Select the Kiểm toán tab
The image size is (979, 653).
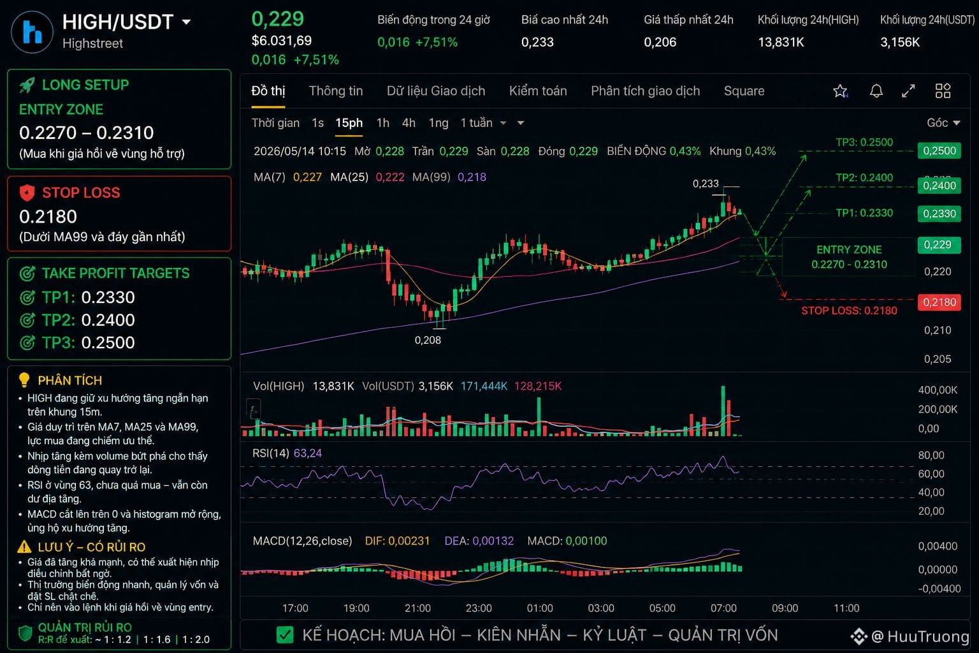(x=538, y=91)
